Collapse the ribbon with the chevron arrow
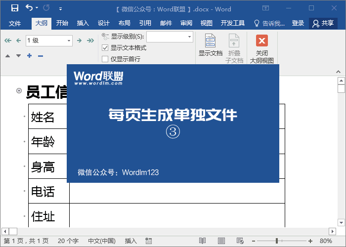346x247 pixels. [x=338, y=72]
